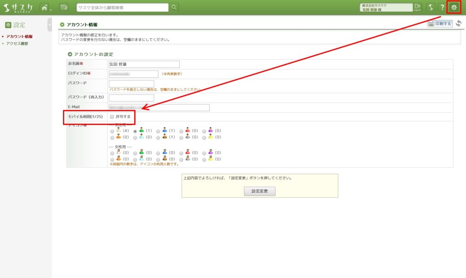The width and height of the screenshot is (466, 278).
Task: Select the red female avatar radio button
Action: [181, 152]
